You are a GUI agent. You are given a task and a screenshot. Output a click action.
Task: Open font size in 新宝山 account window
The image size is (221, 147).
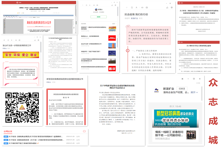point(90,5)
